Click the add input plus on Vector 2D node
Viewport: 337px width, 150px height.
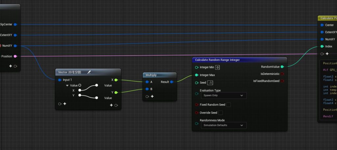pos(65,104)
